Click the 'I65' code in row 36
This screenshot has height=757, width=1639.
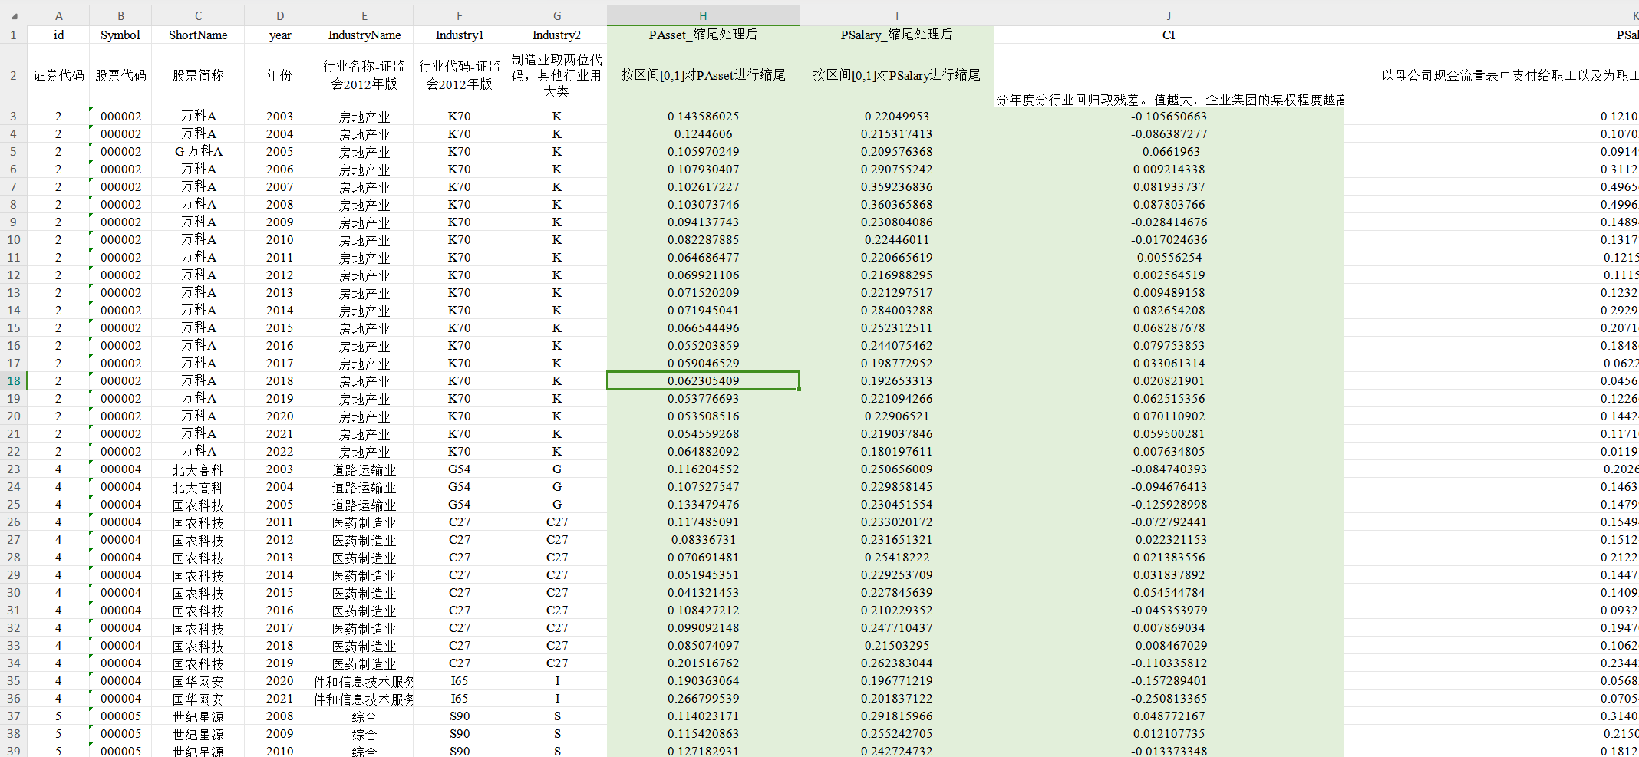tap(460, 698)
